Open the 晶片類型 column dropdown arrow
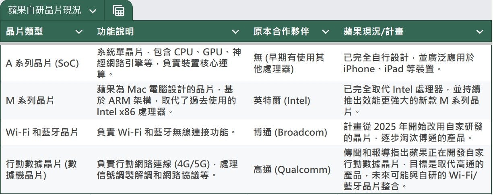 click(79, 32)
